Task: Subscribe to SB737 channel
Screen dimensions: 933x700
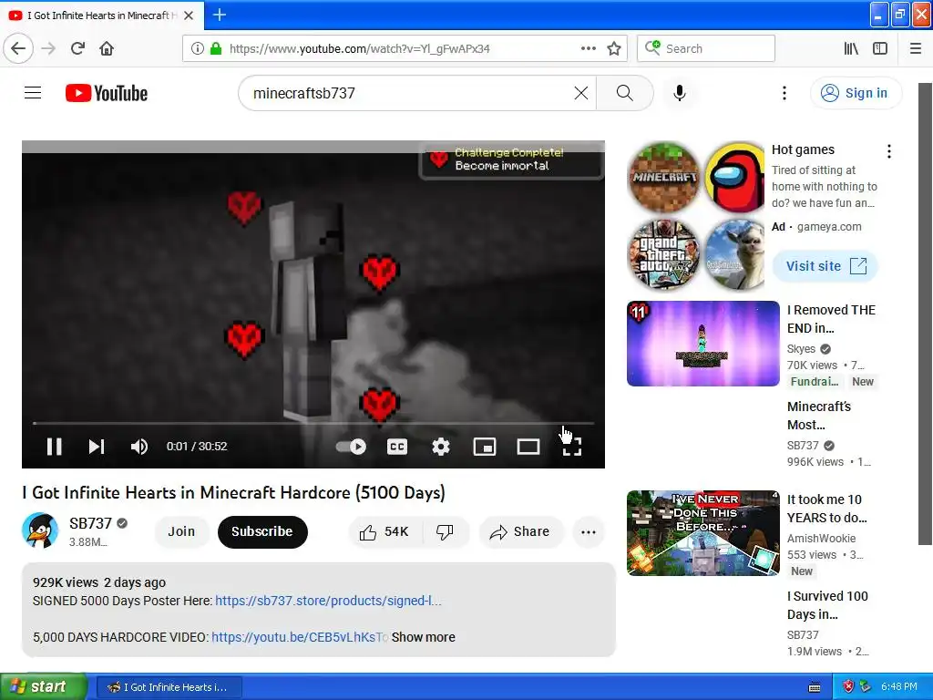Action: tap(262, 531)
